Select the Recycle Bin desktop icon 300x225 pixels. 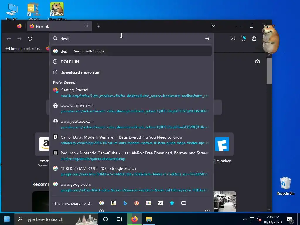(285, 186)
